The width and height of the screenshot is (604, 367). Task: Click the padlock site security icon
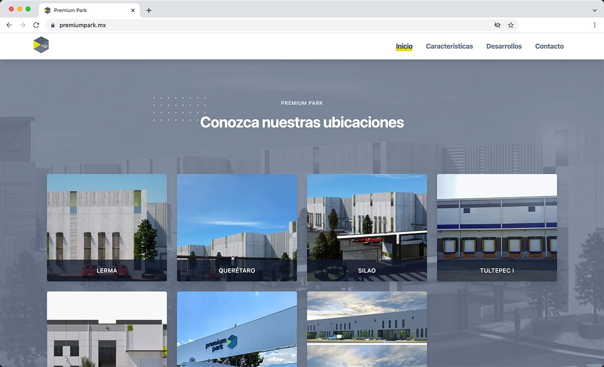pos(52,25)
